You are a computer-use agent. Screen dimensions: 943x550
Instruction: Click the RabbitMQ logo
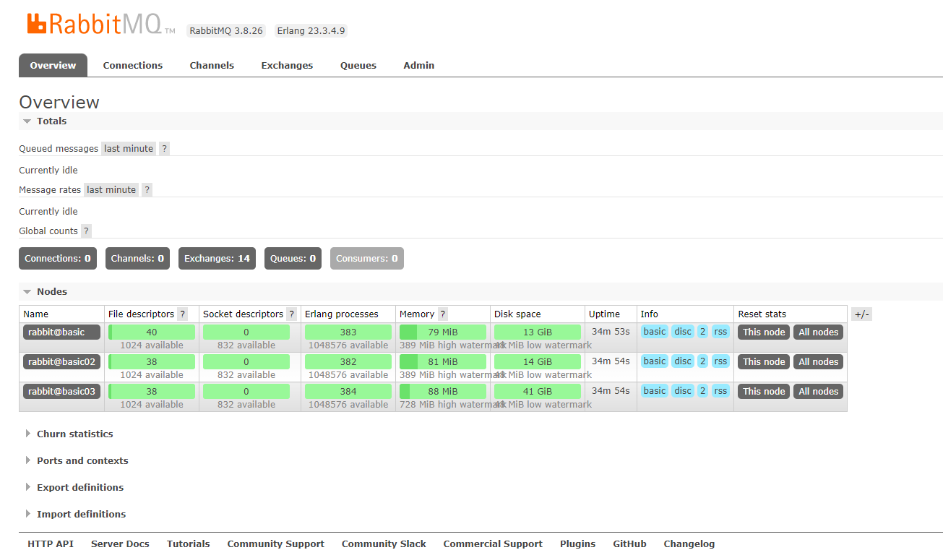point(100,23)
